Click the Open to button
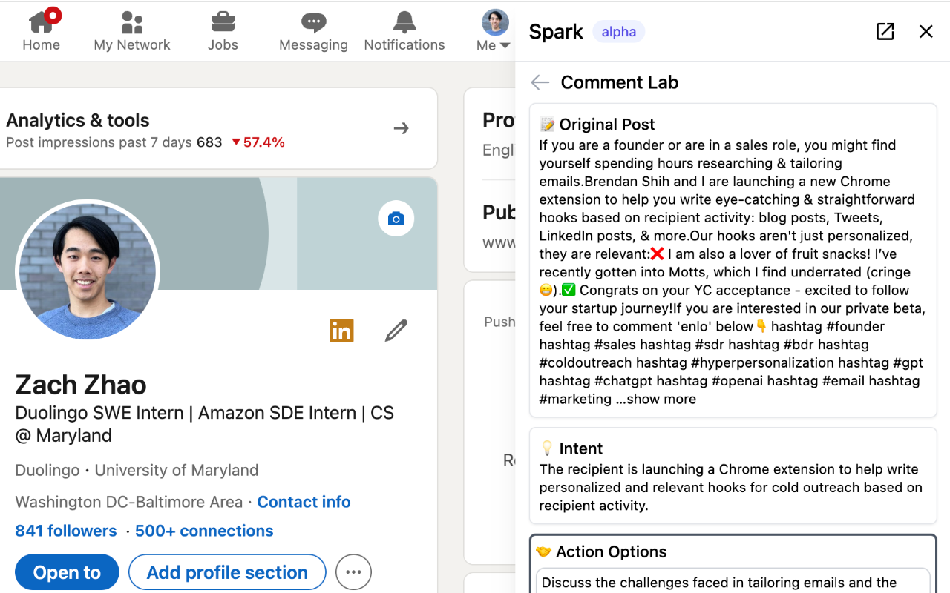This screenshot has height=593, width=950. [67, 572]
